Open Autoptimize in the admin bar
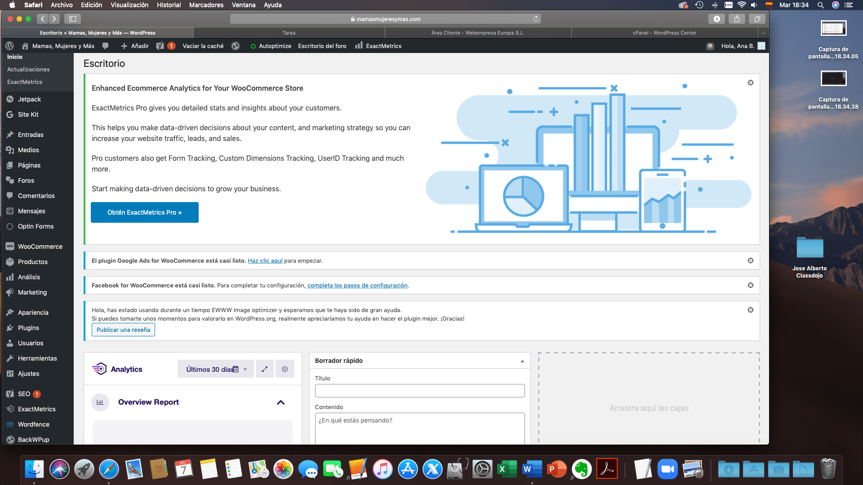The height and width of the screenshot is (485, 863). pos(271,46)
